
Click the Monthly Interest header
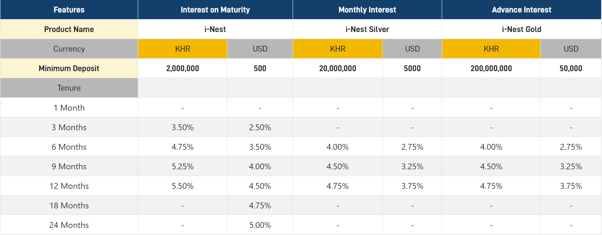click(x=367, y=10)
